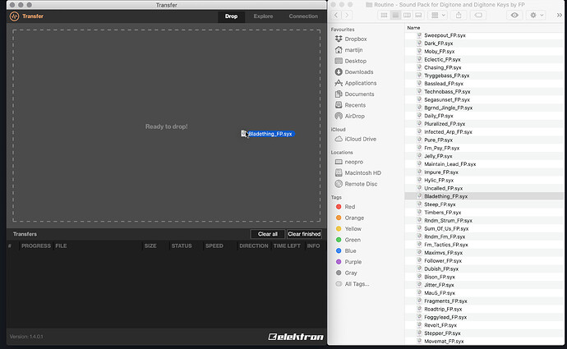This screenshot has width=567, height=349.
Task: Click Finder forward navigation arrow
Action: coord(347,15)
